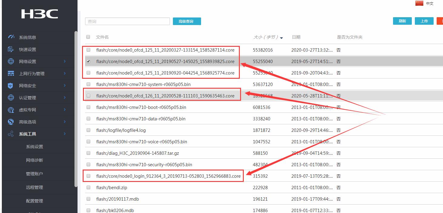443x213 pixels.
Task: Open 系统信息 dashboard icon
Action: point(11,37)
